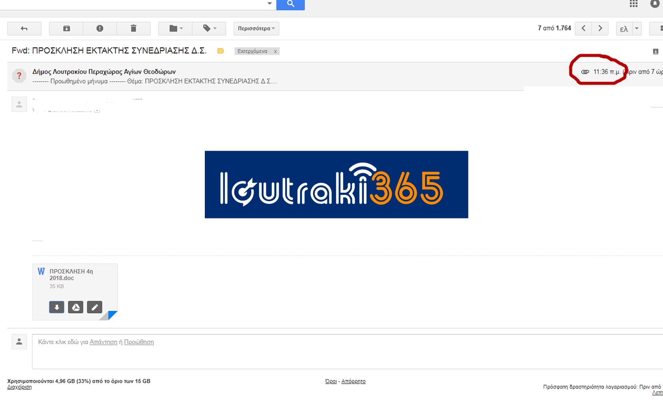Open the search options dropdown arrow
This screenshot has height=414, width=663.
point(270,4)
